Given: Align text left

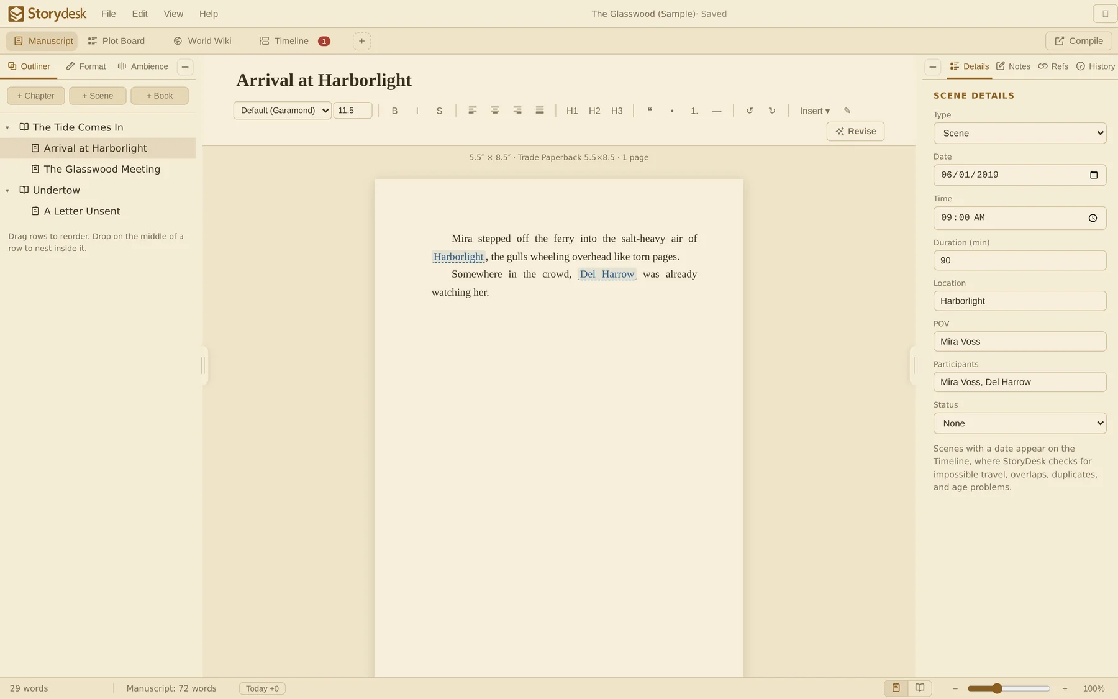Looking at the screenshot, I should point(473,111).
